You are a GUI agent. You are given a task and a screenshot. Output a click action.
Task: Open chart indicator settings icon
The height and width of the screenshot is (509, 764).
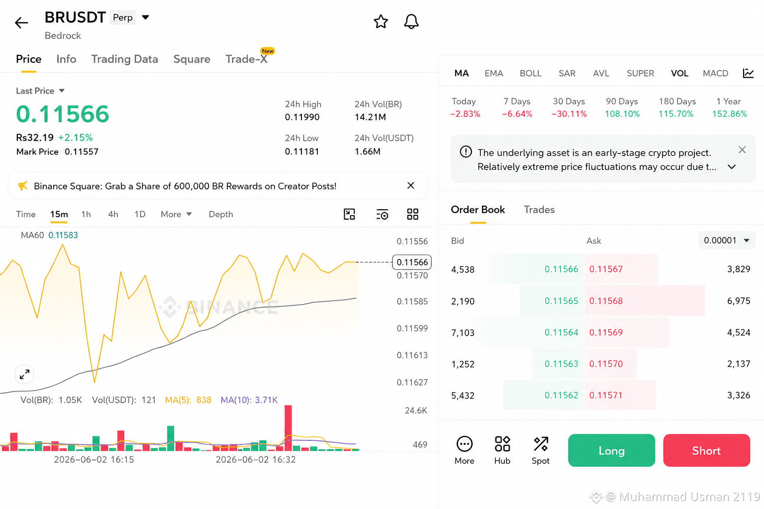(382, 214)
